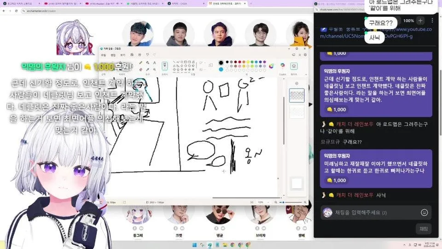Click the zoom out magnifier in Paint status bar

[276, 202]
